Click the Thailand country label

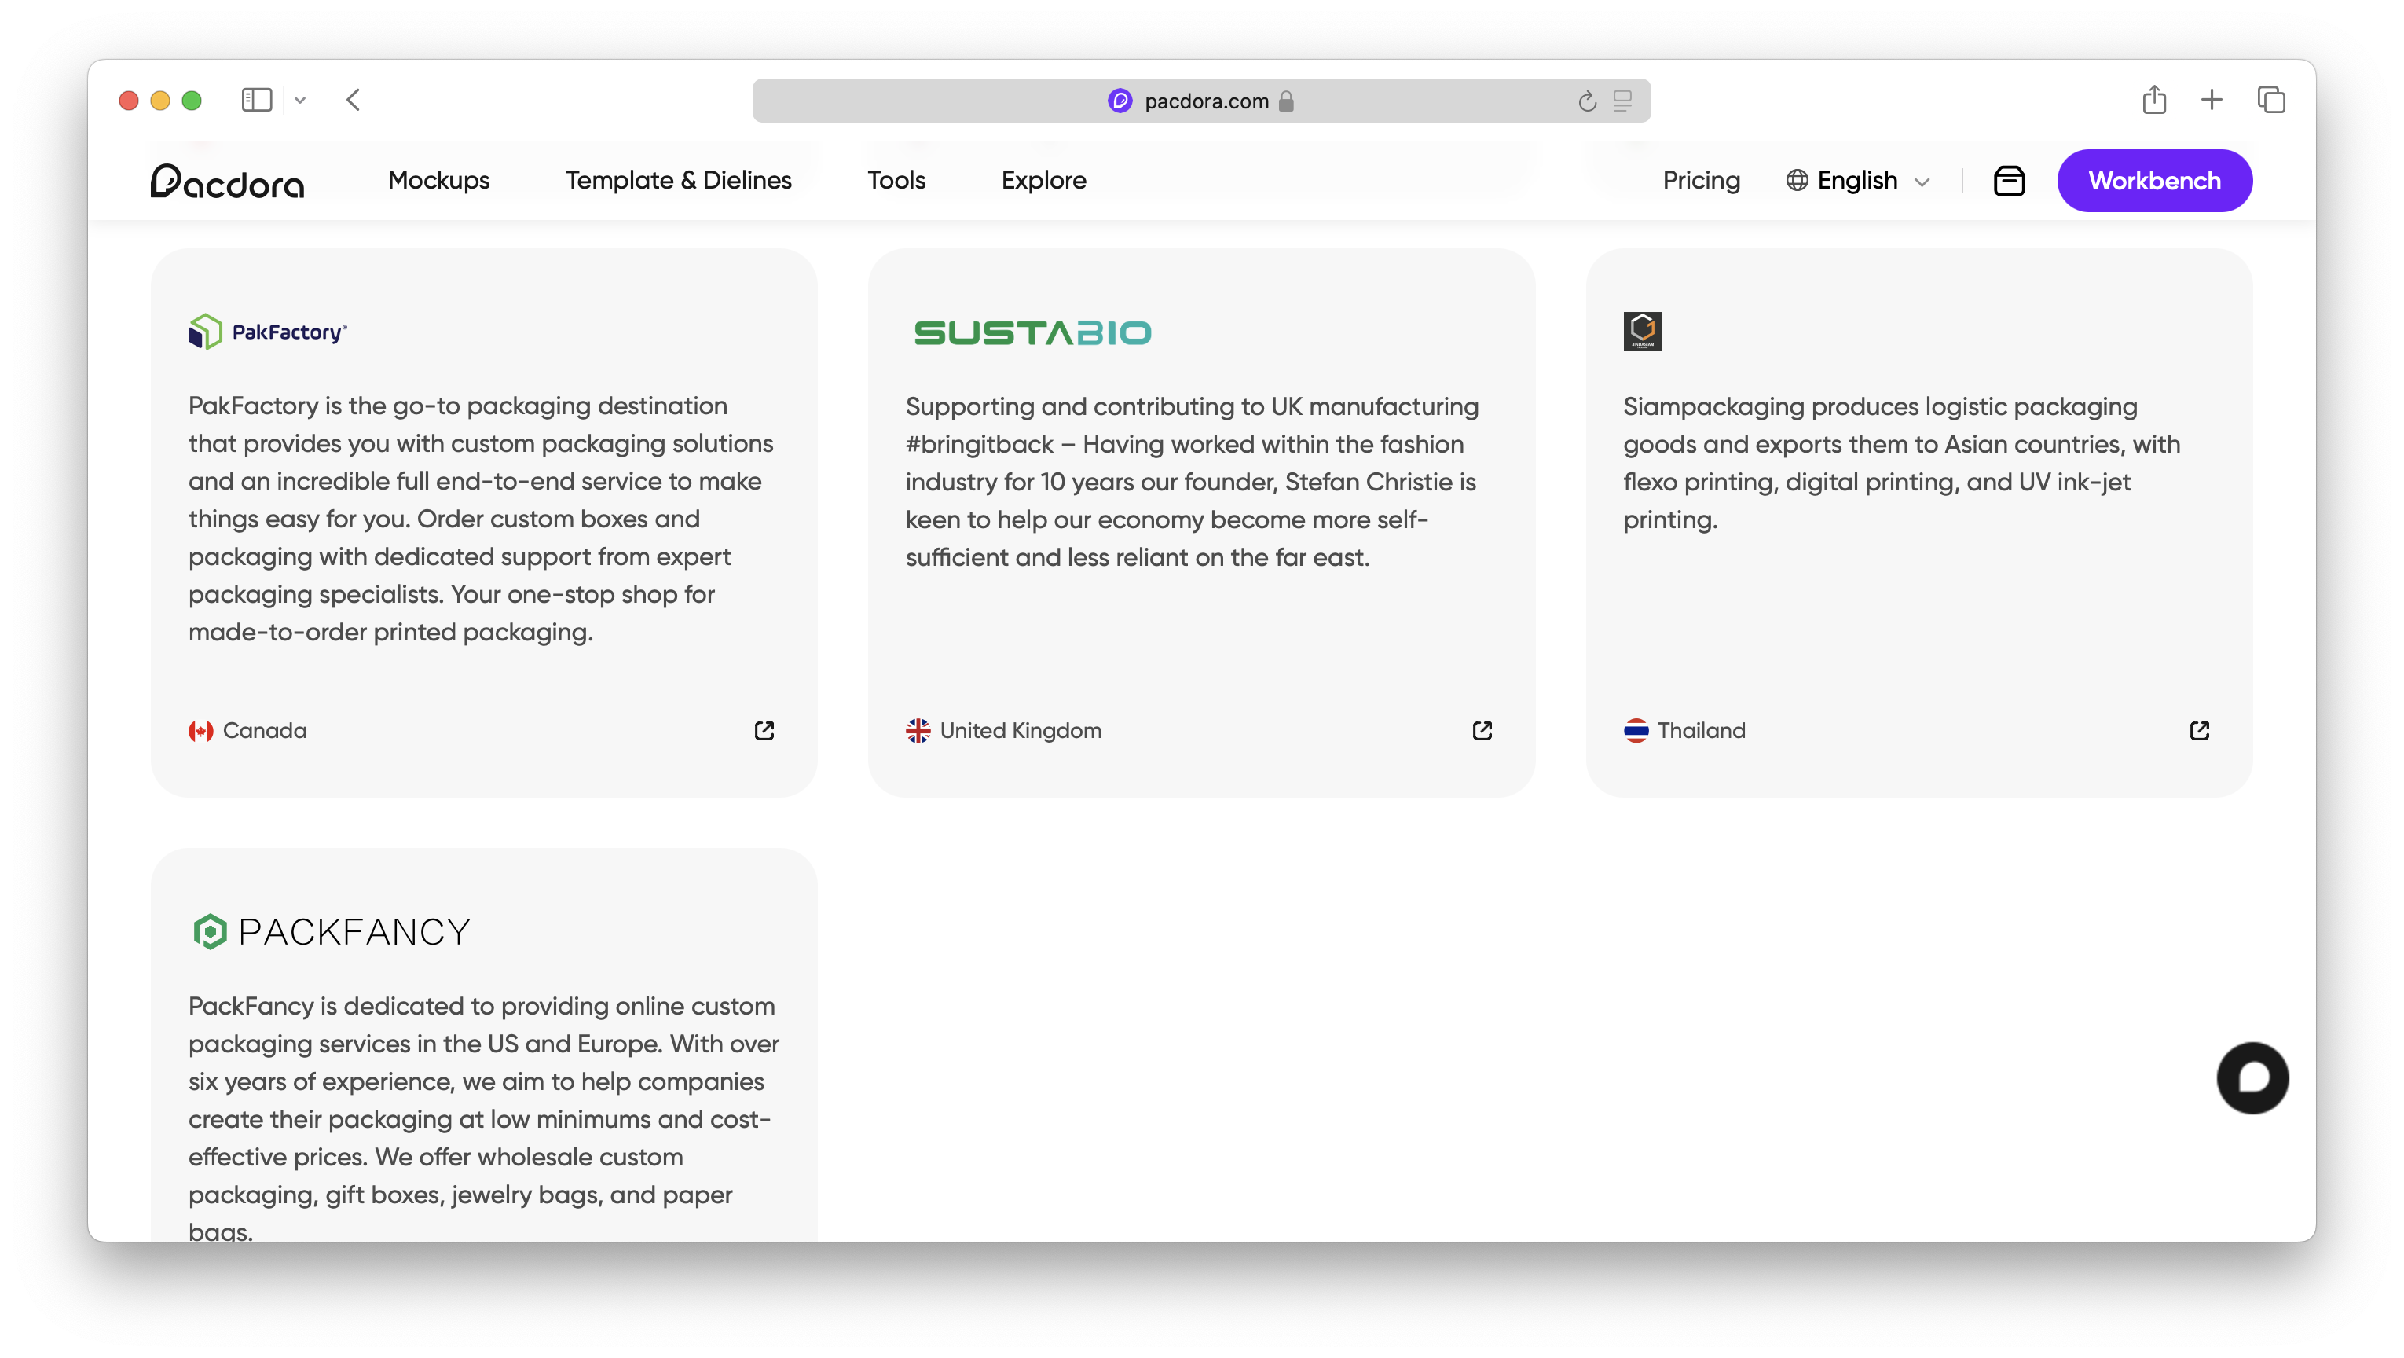click(x=1702, y=731)
